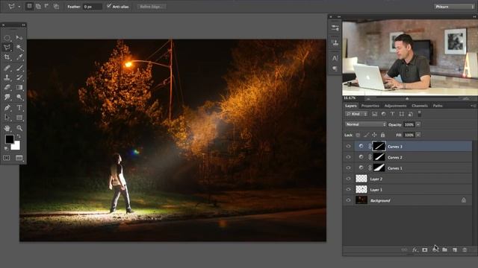Swap foreground and background colors

click(19, 136)
